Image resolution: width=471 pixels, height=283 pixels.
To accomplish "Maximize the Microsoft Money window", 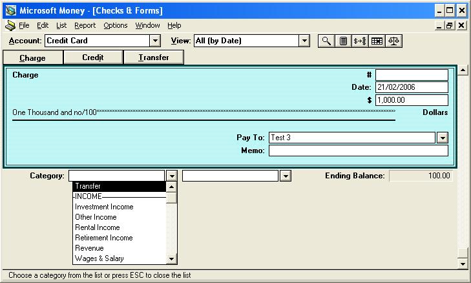I will tap(450, 11).
